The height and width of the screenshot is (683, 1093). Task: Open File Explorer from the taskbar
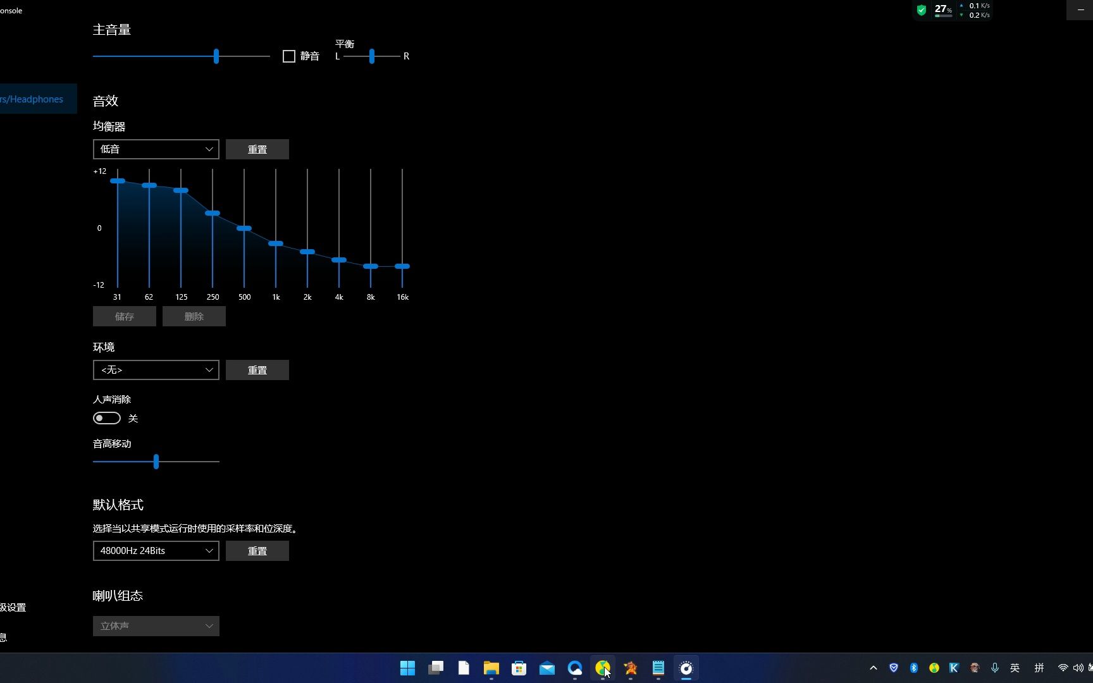(491, 668)
